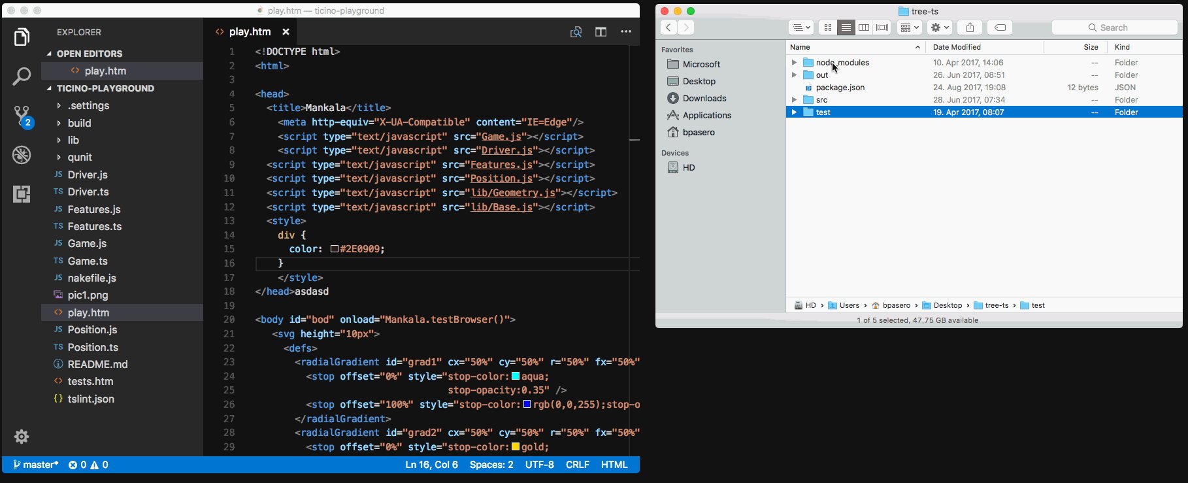Open the Manage gear in VS Code
The width and height of the screenshot is (1188, 483).
coord(22,437)
